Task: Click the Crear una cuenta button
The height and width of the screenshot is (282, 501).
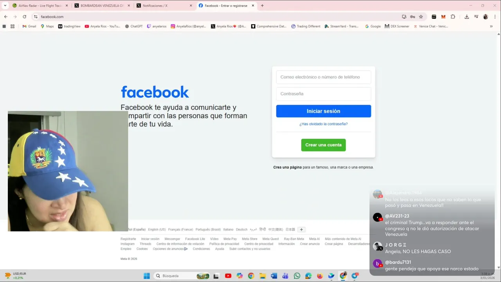Action: click(323, 145)
